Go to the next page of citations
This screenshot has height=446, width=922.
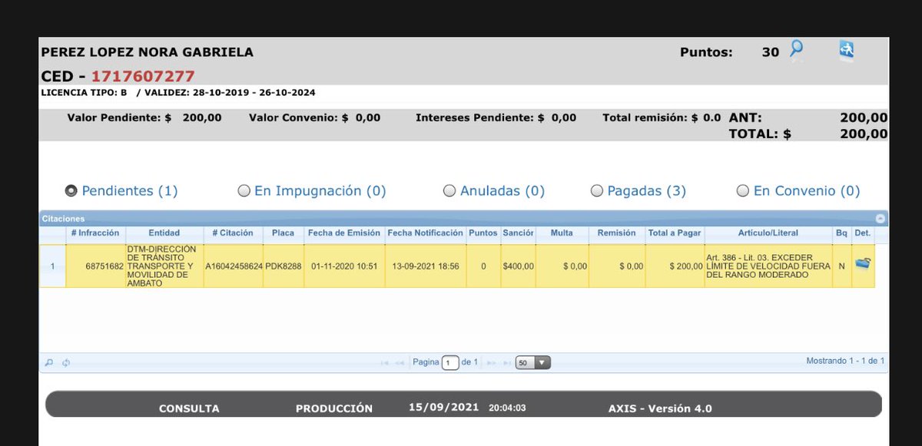click(490, 362)
